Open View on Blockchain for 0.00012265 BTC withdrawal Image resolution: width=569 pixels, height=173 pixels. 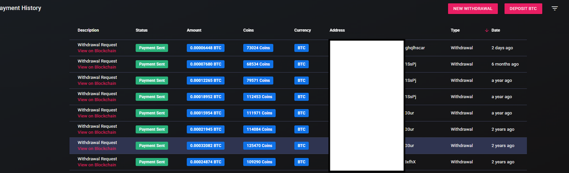coord(97,83)
